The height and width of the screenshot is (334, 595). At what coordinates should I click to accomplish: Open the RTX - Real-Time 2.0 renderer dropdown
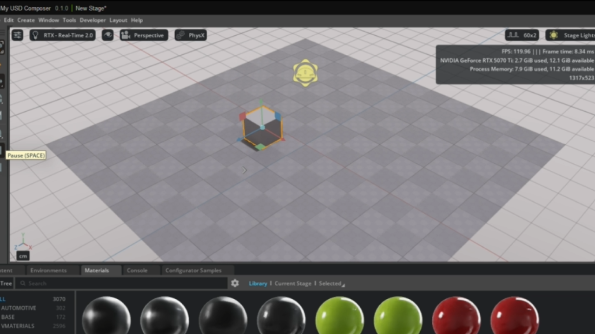tap(63, 35)
